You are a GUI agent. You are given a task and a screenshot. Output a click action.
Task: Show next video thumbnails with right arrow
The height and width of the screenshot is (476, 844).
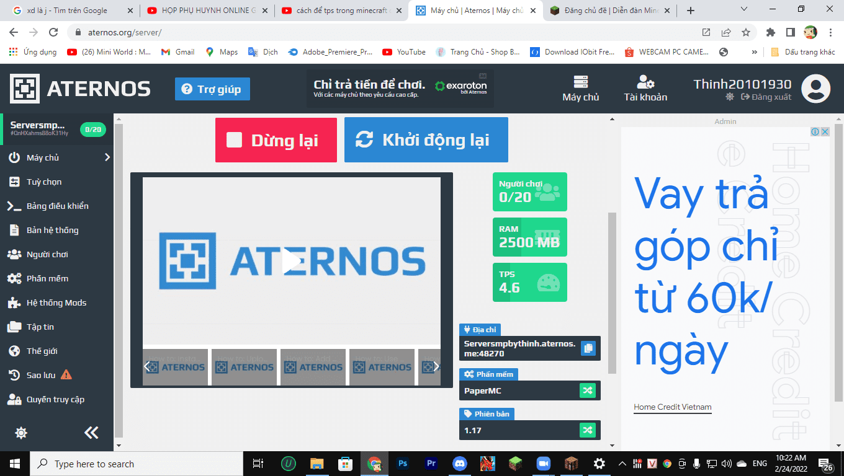pos(436,366)
